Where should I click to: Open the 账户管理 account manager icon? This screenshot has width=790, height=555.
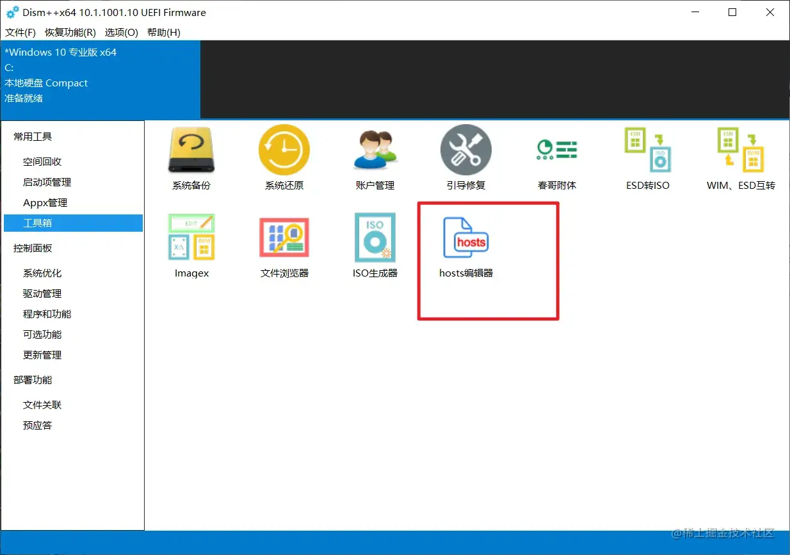coord(375,150)
